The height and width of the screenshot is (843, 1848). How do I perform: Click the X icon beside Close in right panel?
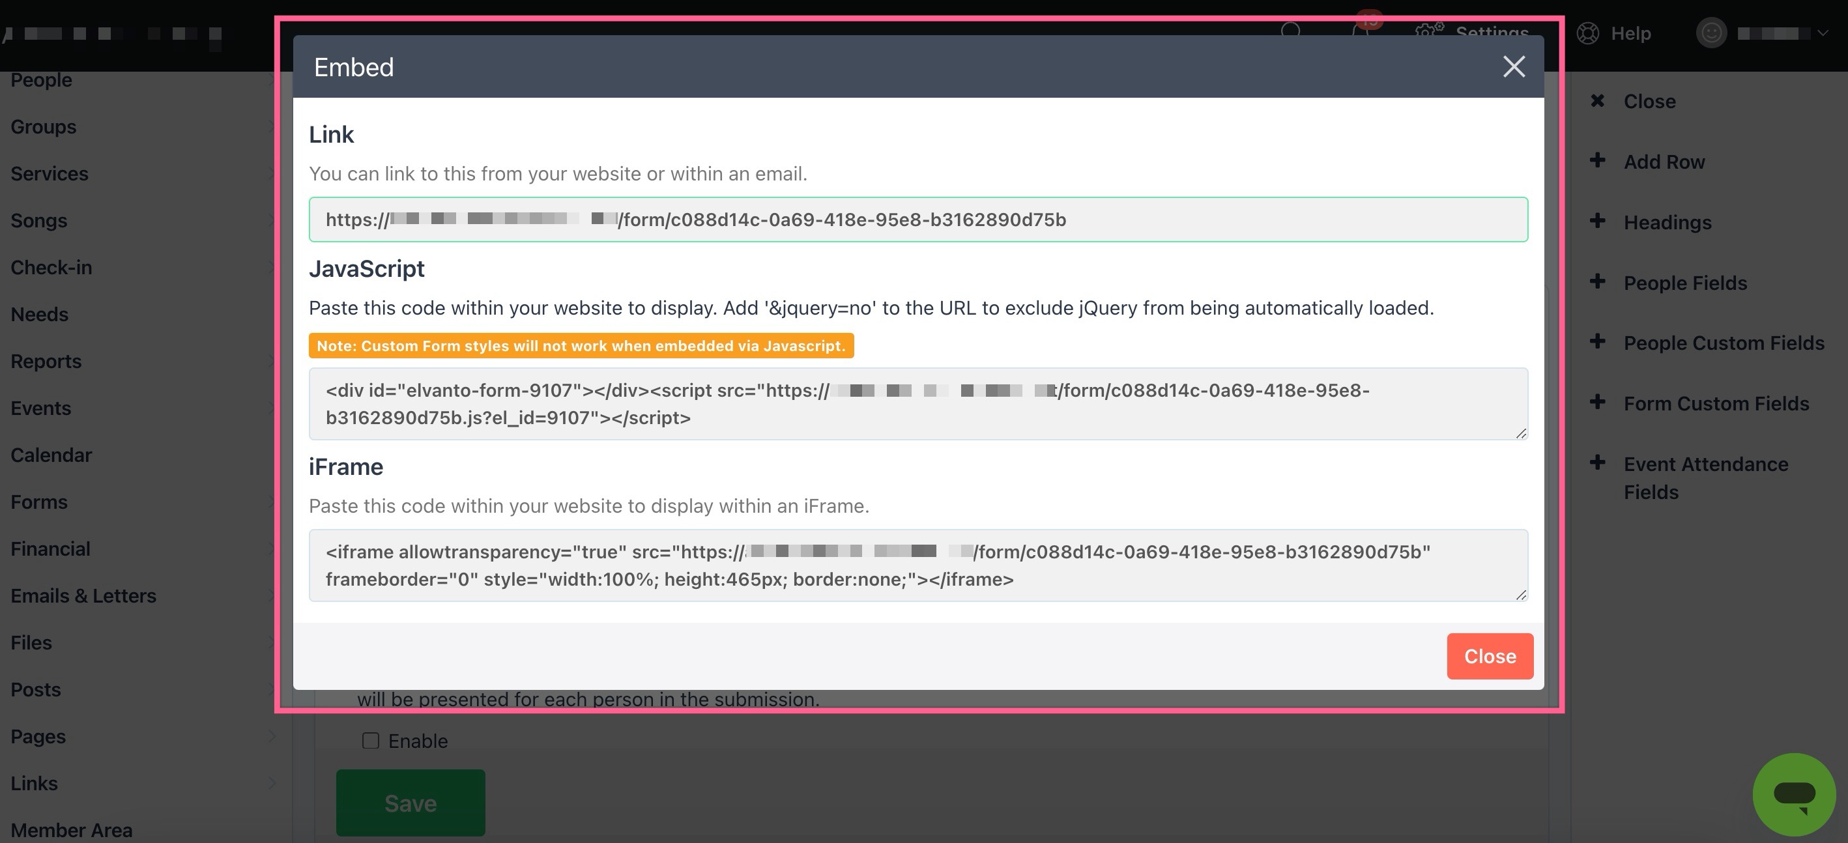pyautogui.click(x=1597, y=101)
